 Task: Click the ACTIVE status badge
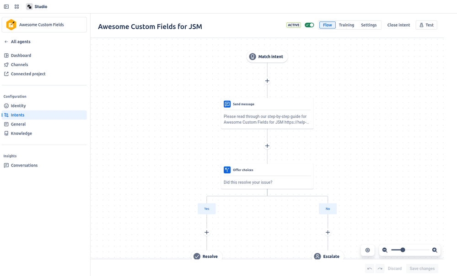pos(294,25)
